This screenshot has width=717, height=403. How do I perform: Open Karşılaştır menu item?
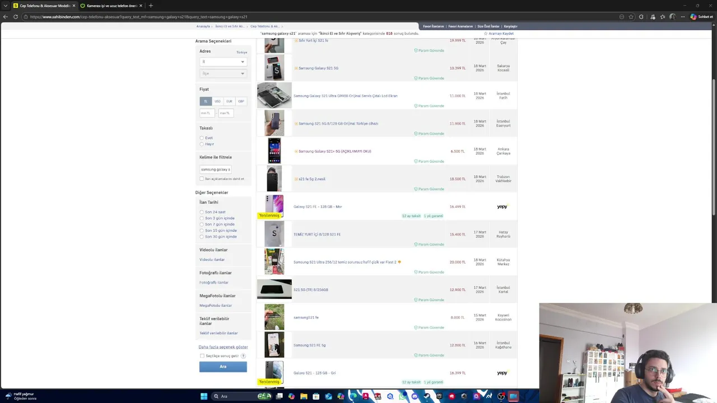[x=510, y=26]
